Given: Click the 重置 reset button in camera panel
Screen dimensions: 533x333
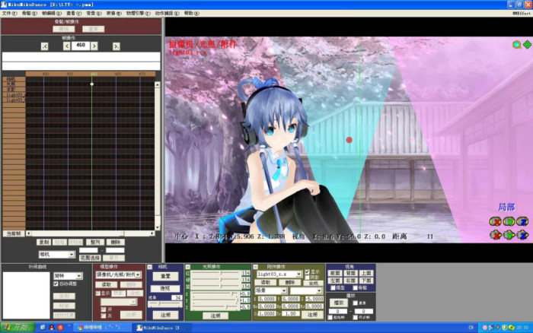Looking at the screenshot, I should pyautogui.click(x=165, y=276).
